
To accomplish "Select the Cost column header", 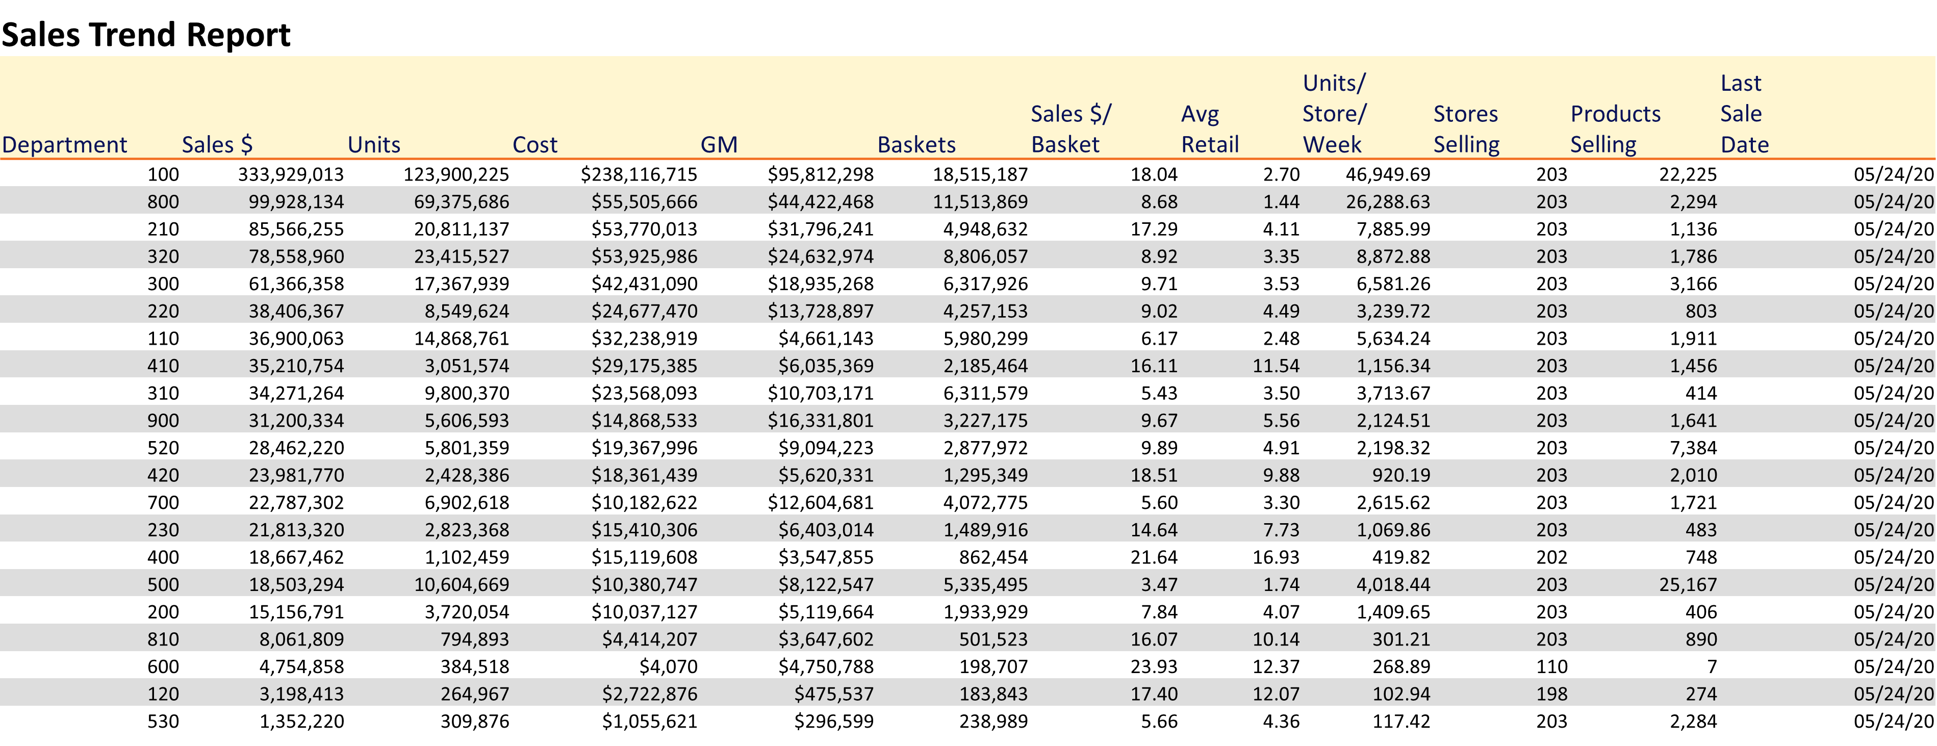I will 534,144.
